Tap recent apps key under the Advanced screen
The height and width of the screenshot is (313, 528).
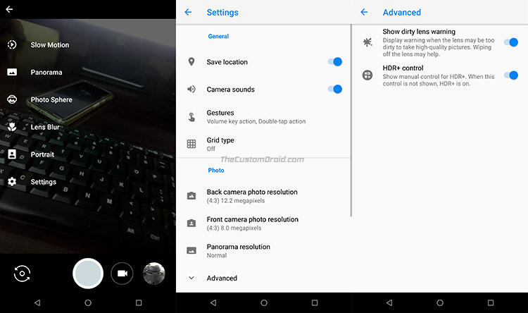tap(491, 302)
